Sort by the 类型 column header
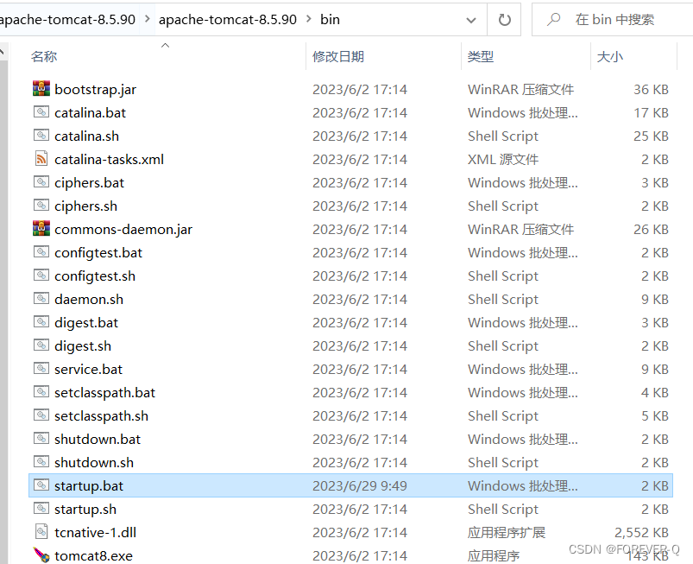Screen dimensions: 693x564 pyautogui.click(x=481, y=57)
